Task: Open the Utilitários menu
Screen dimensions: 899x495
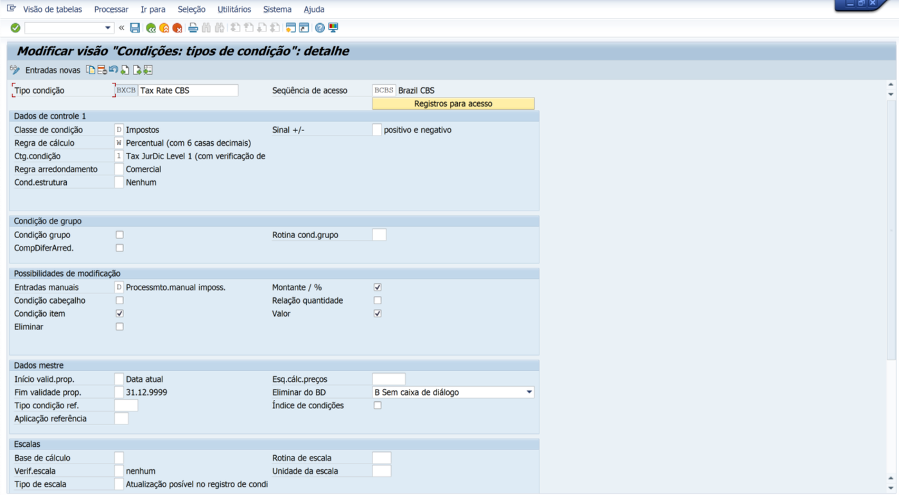Action: pos(234,10)
